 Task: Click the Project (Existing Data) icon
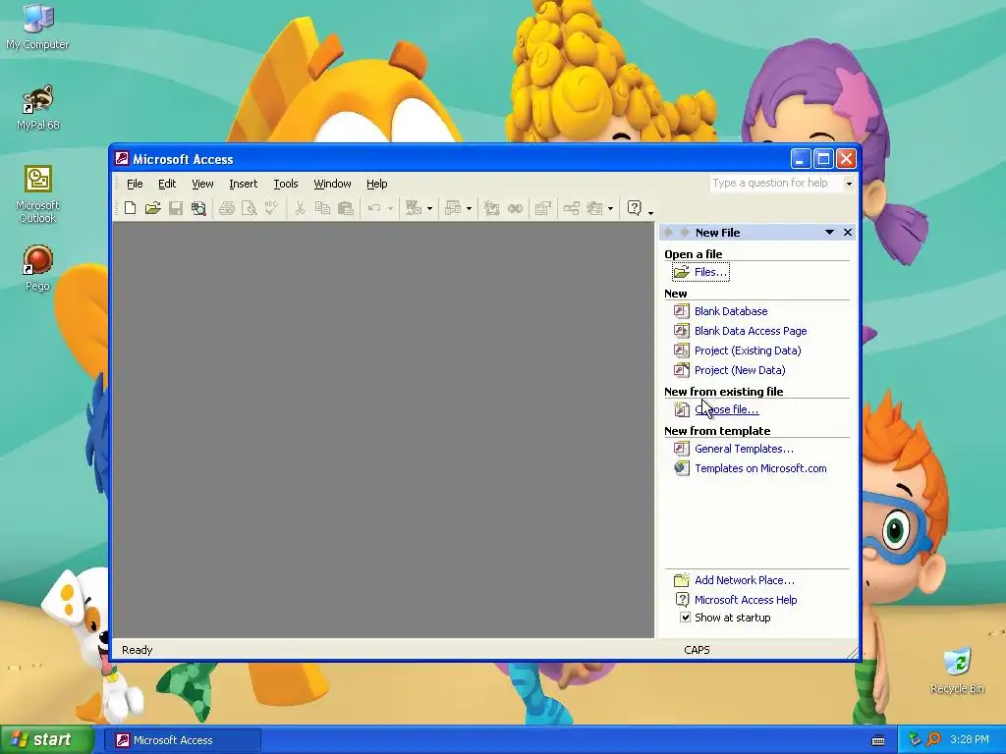tap(682, 350)
